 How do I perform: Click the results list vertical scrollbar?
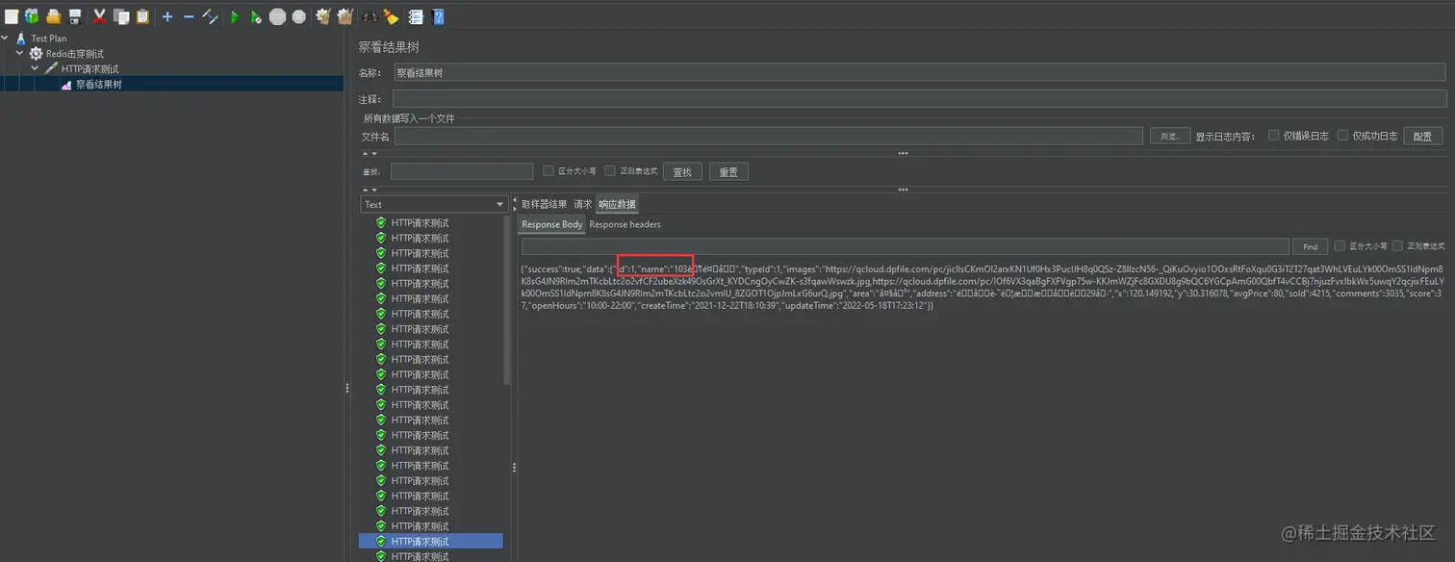click(507, 300)
